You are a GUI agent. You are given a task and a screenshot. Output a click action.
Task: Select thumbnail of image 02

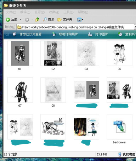point(53,53)
